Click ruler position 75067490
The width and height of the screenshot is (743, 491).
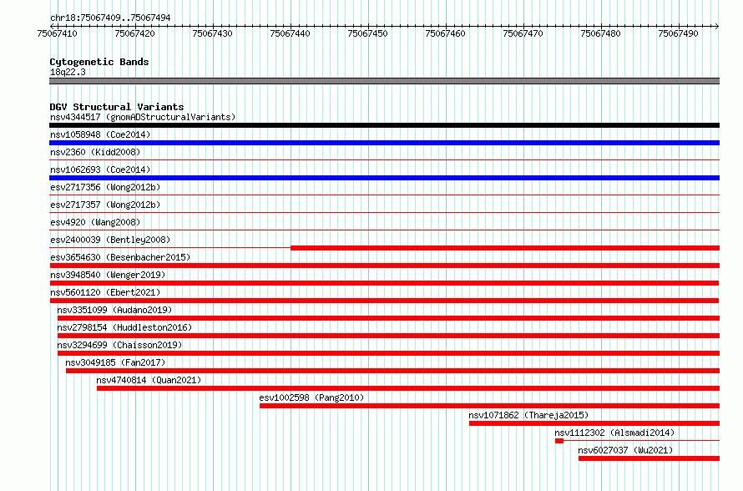678,33
